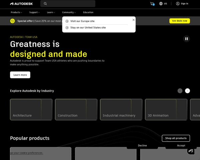Open the shopping cart icon
Viewport: 200px width, 160px height.
(x=152, y=4)
